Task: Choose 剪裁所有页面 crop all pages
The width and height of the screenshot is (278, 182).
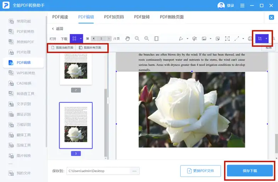Action: click(x=90, y=48)
